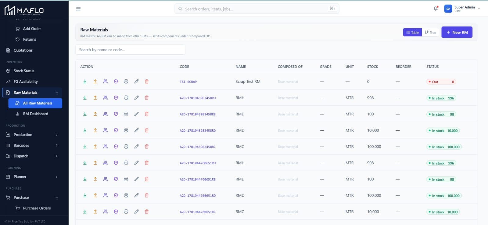The height and width of the screenshot is (225, 488).
Task: Open the notifications bell
Action: (x=436, y=9)
